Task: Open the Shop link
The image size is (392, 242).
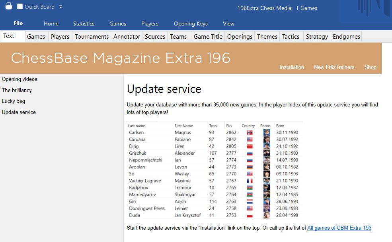Action: [370, 67]
